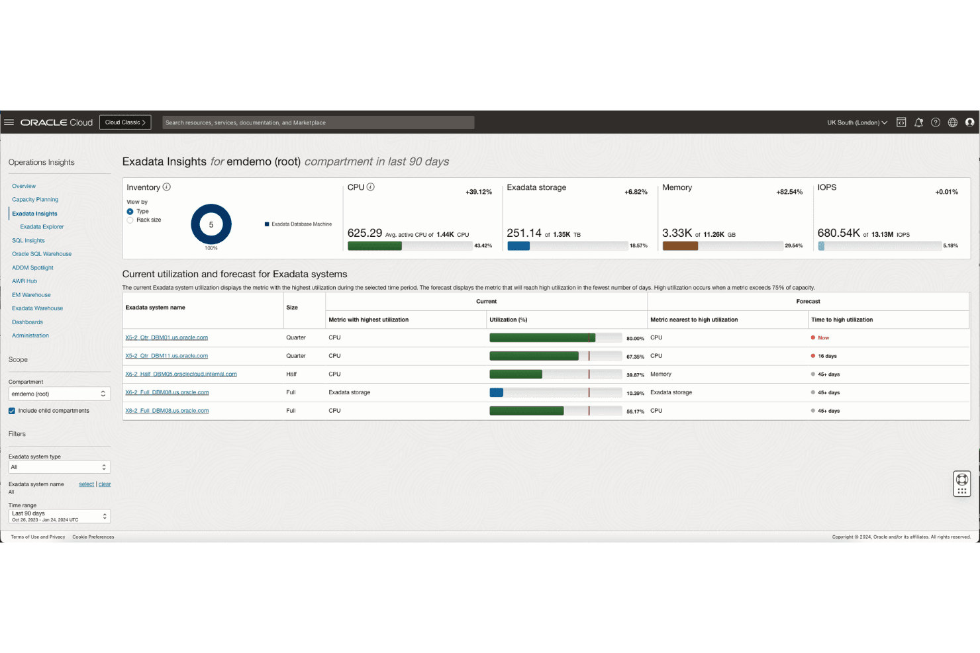Open SQL Insights in sidebar

pos(28,241)
